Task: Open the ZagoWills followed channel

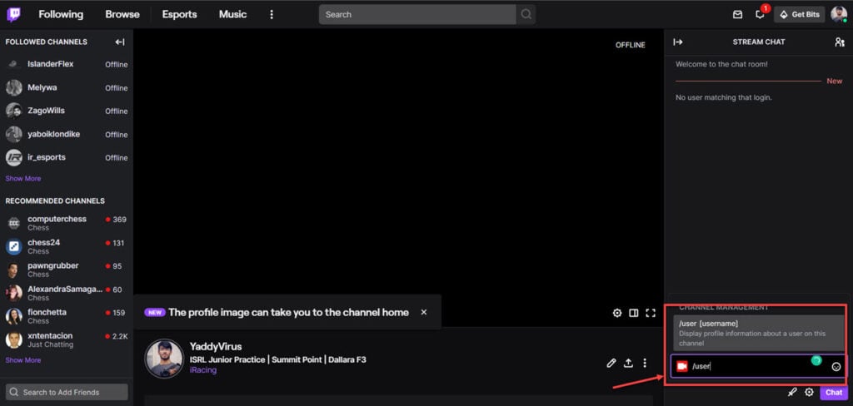Action: click(x=67, y=111)
